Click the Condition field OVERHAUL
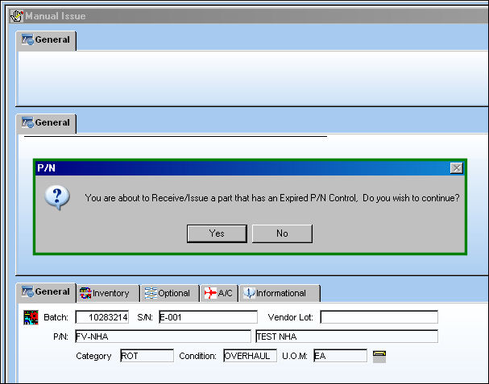This screenshot has height=384, width=489. [250, 356]
